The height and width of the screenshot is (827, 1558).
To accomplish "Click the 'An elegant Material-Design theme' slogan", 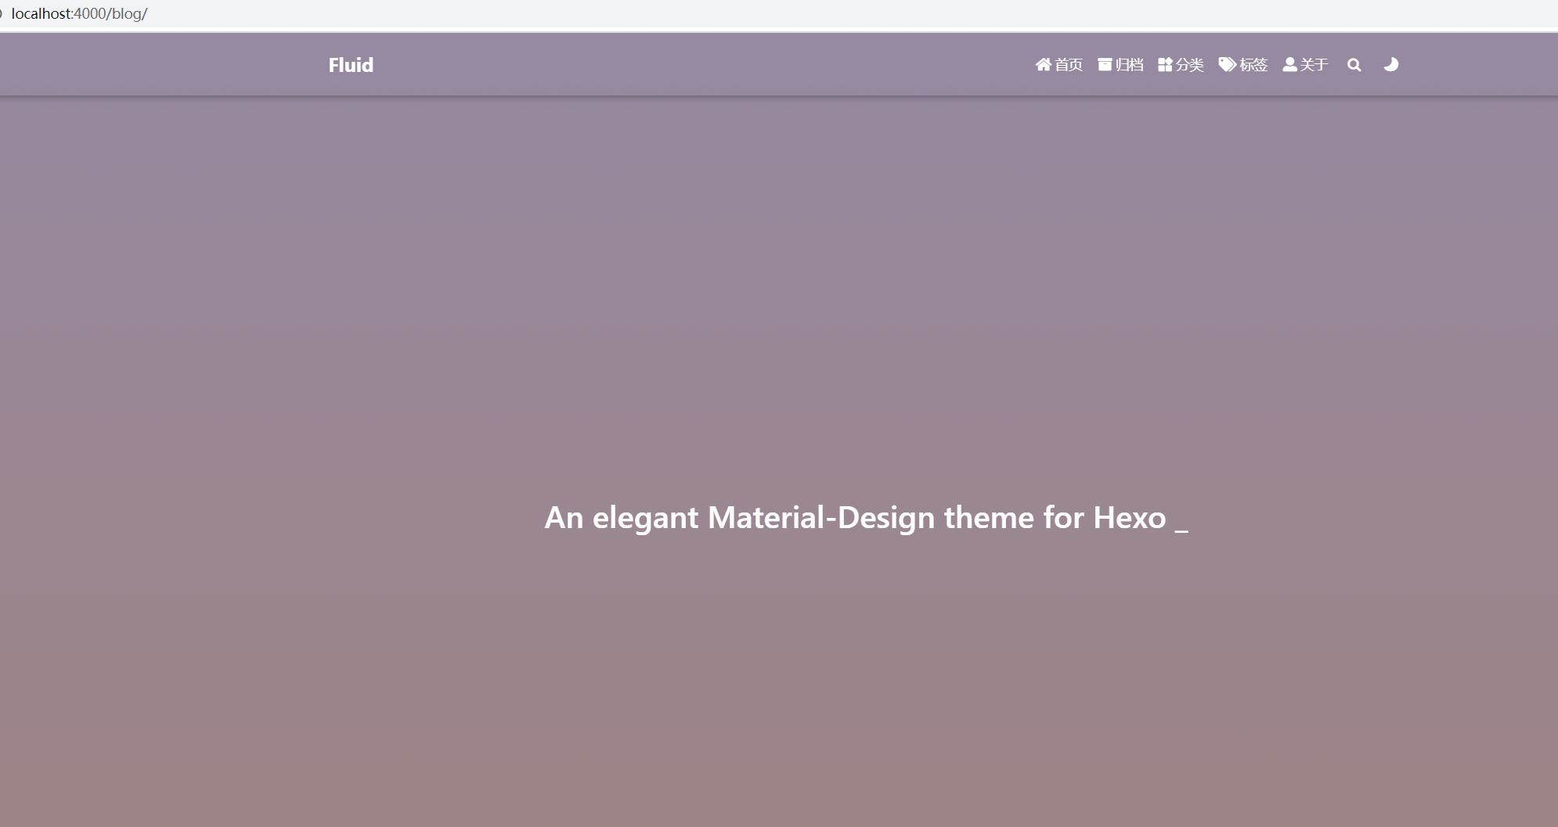I will point(855,518).
